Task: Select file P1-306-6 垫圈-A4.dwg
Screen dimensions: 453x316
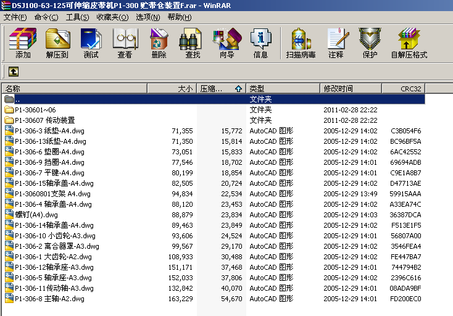Action: 49,152
